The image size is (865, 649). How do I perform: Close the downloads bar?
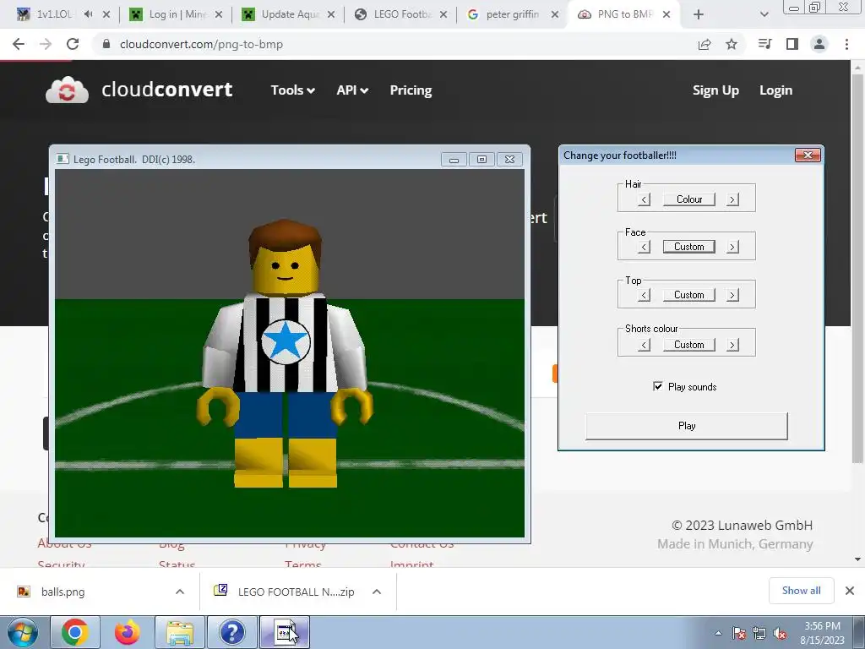pos(850,591)
